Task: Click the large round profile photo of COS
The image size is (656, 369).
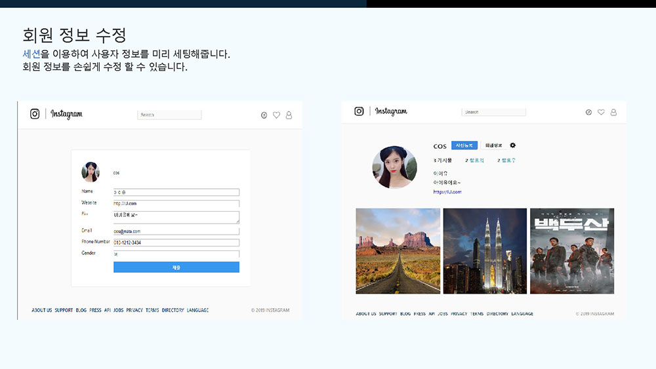Action: point(394,167)
